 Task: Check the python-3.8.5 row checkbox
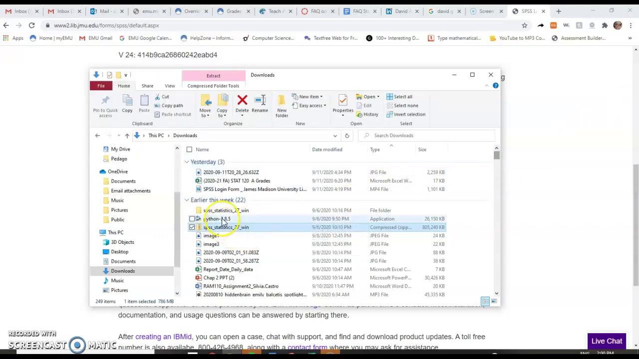(192, 219)
